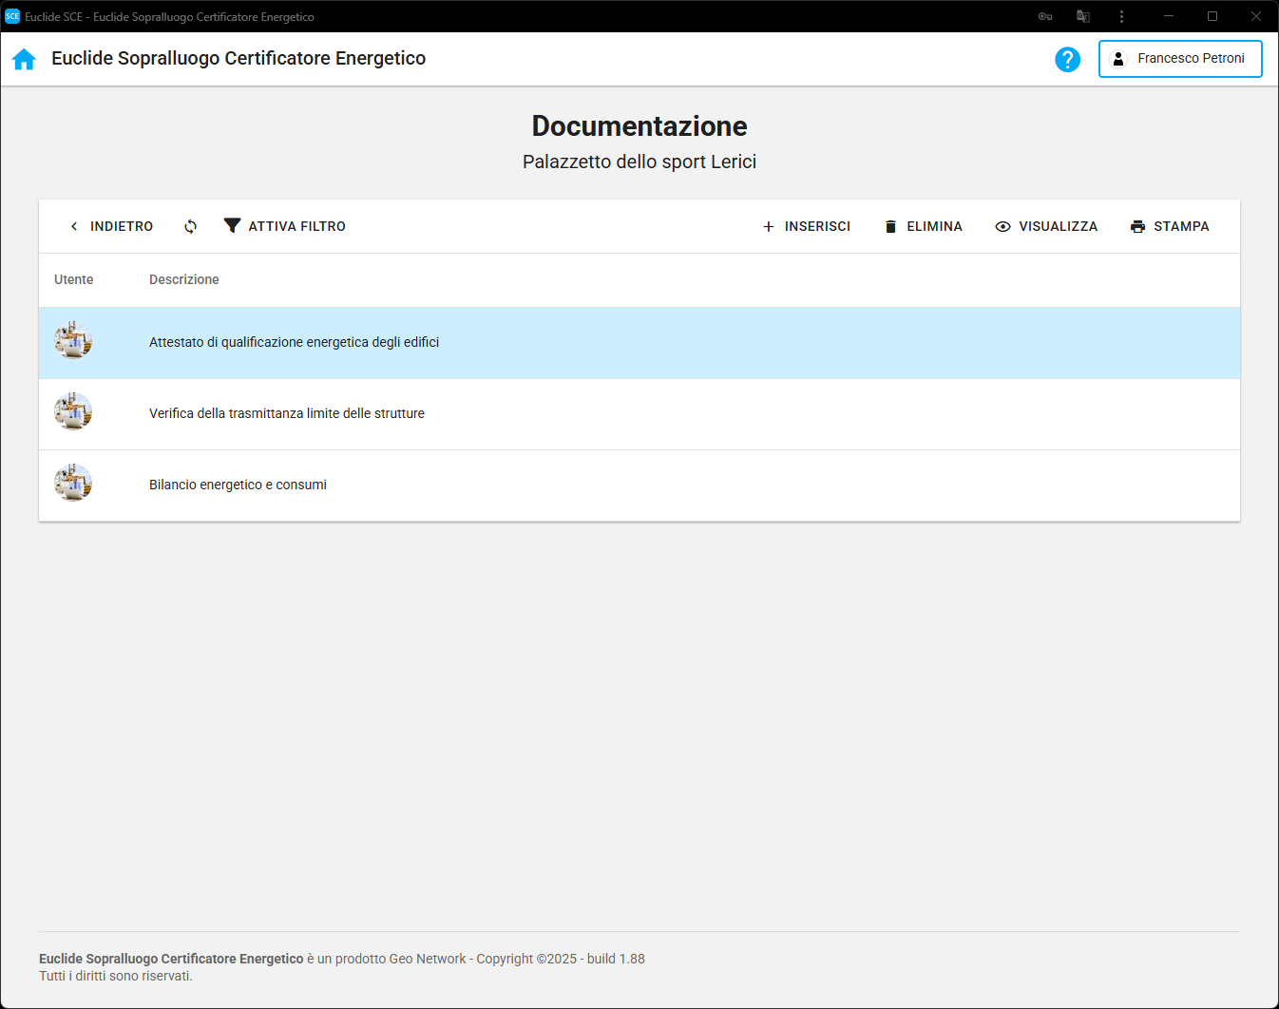Delete selected document with ELIMINA
The height and width of the screenshot is (1009, 1279).
coord(923,226)
